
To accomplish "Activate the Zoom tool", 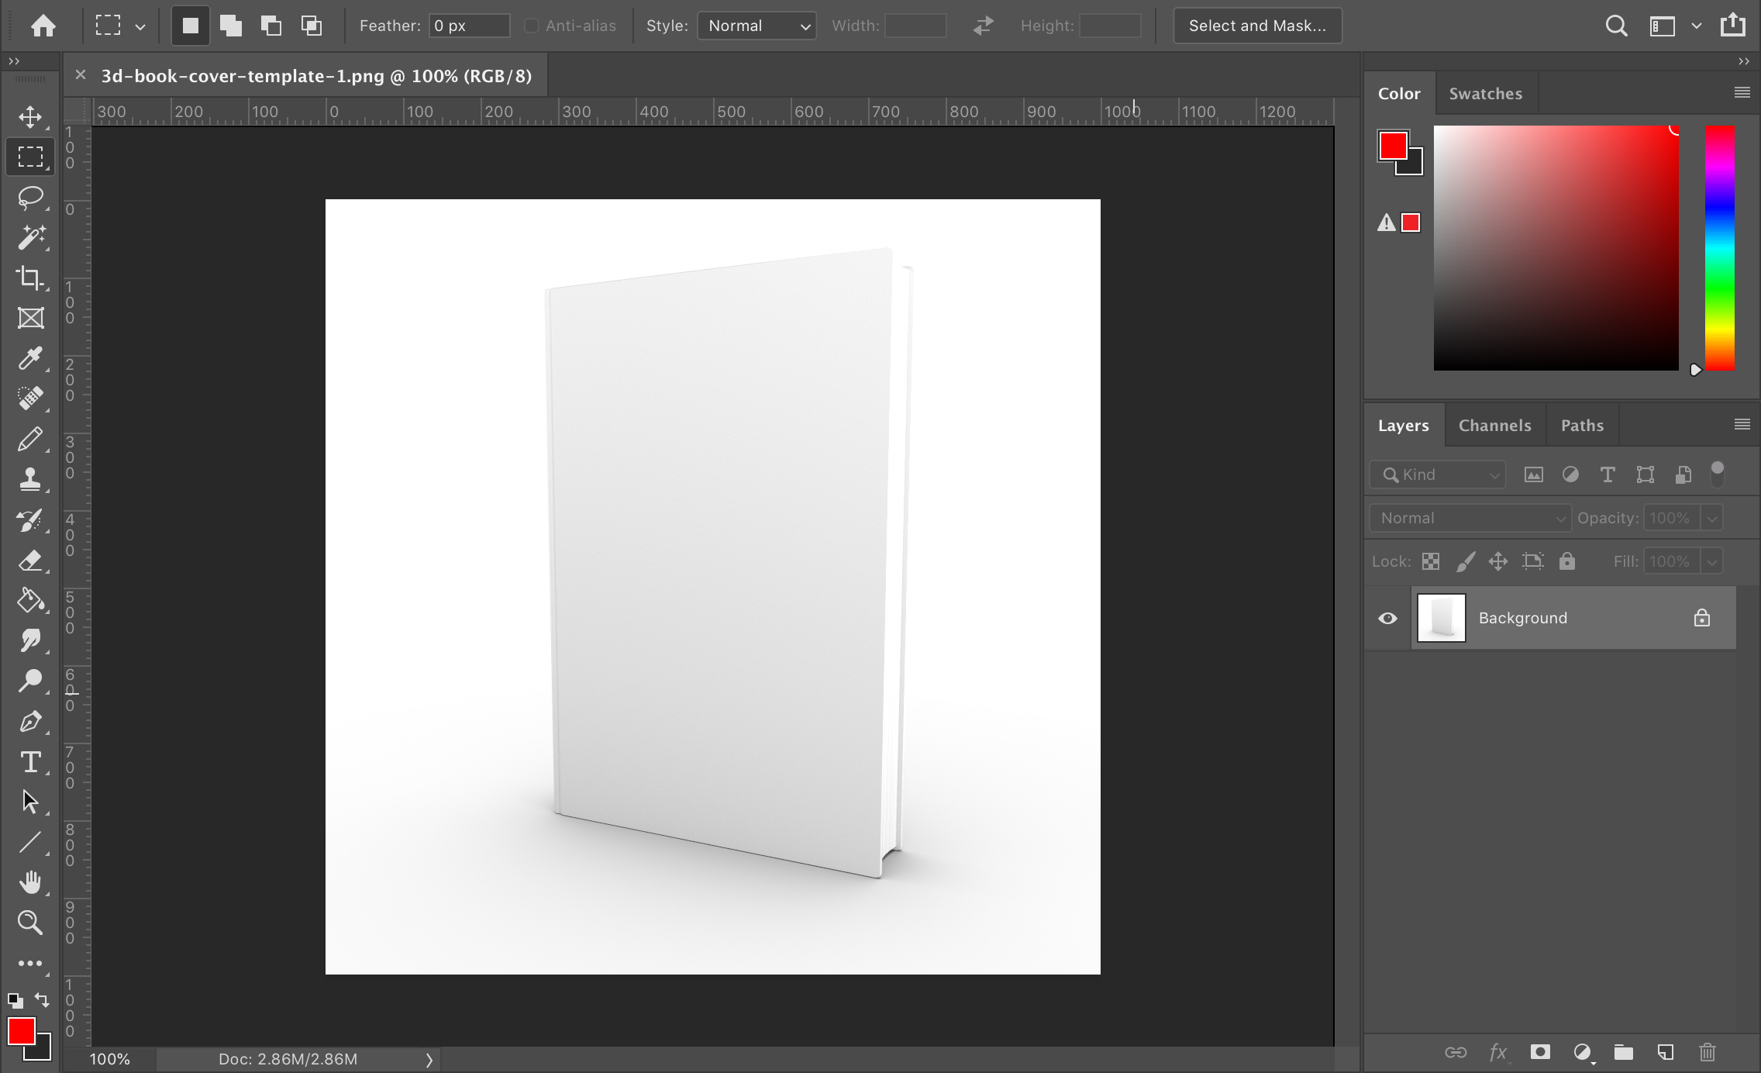I will [x=30, y=923].
